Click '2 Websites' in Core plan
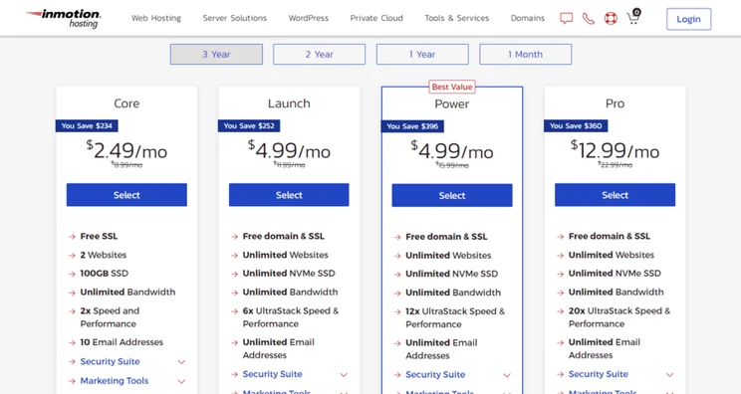741x394 pixels. click(103, 255)
